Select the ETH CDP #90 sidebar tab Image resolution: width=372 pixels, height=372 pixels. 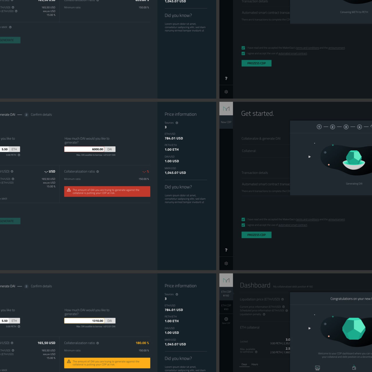click(x=226, y=307)
